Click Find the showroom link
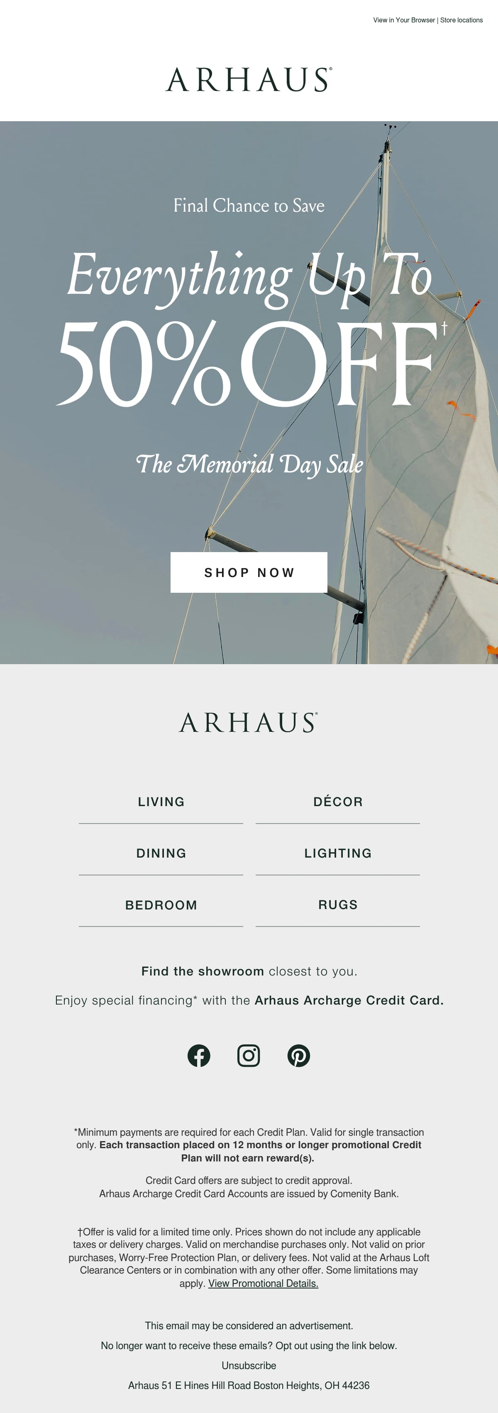498x1413 pixels. pyautogui.click(x=203, y=971)
